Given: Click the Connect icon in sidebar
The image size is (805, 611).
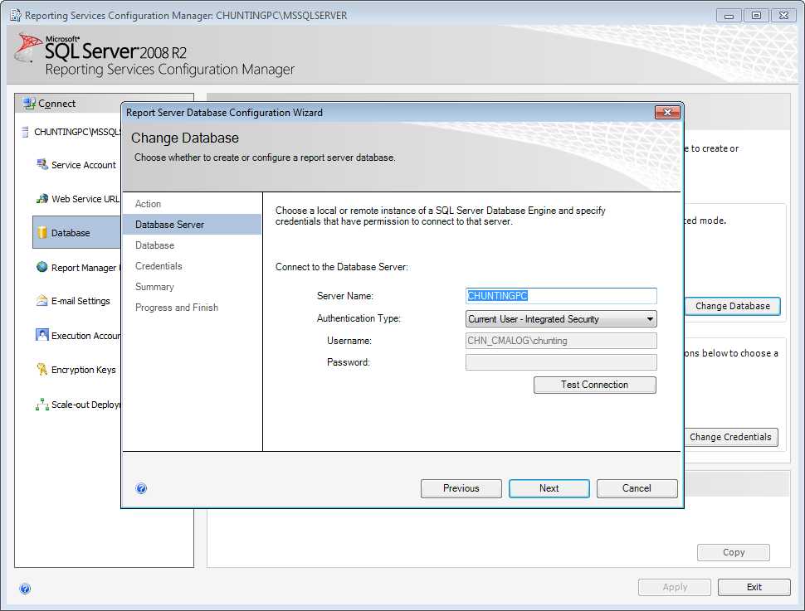Looking at the screenshot, I should [29, 104].
